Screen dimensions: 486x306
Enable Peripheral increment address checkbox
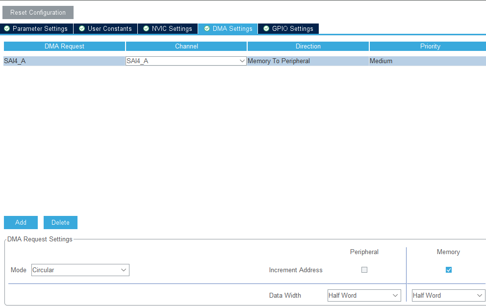tap(364, 270)
